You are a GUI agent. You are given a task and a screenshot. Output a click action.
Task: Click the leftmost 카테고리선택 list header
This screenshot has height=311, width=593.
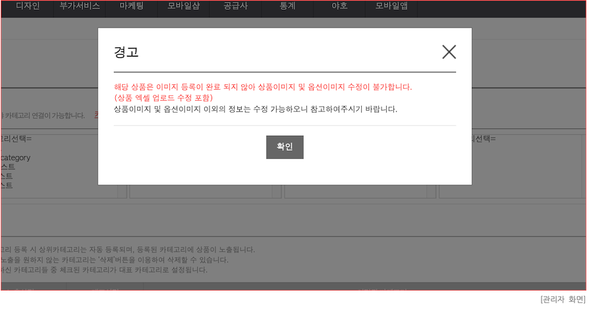16,139
